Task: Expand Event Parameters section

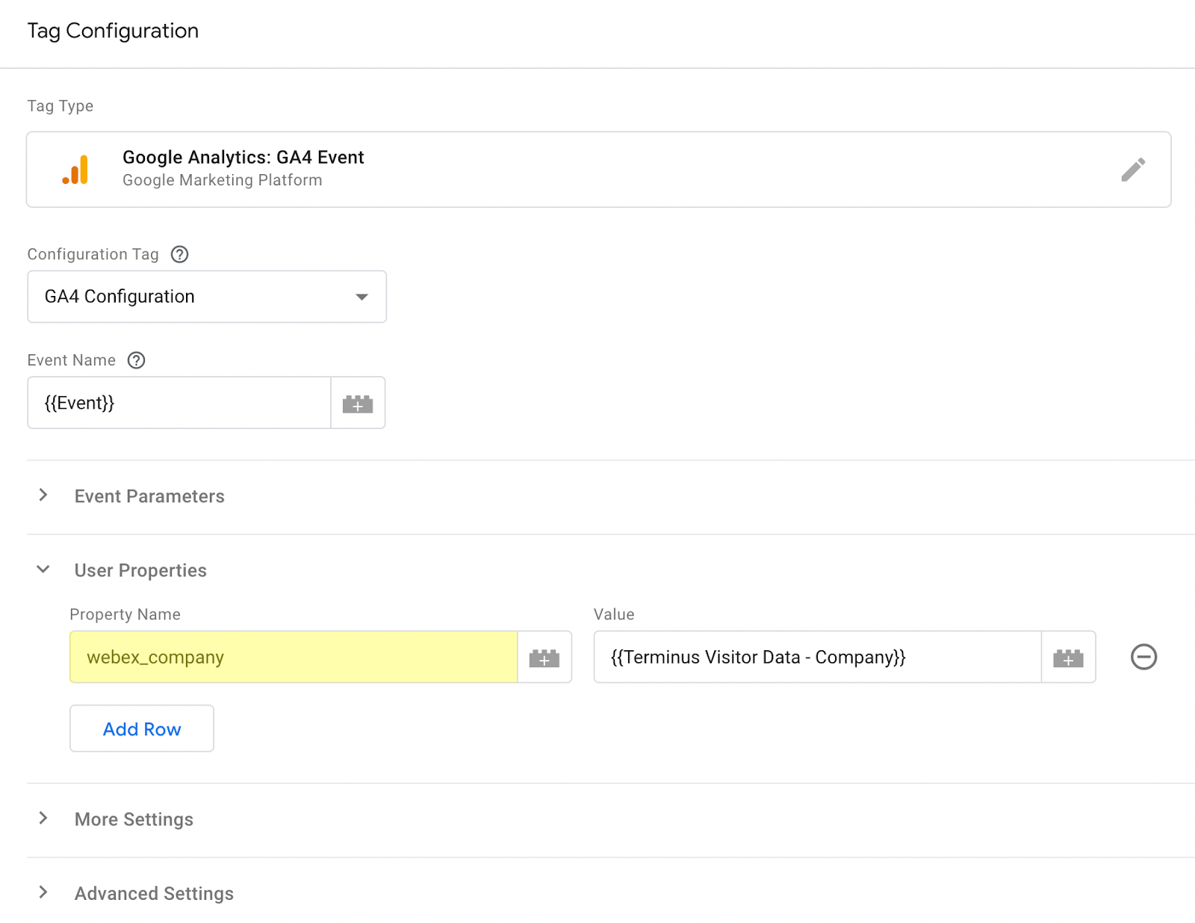Action: click(x=43, y=496)
